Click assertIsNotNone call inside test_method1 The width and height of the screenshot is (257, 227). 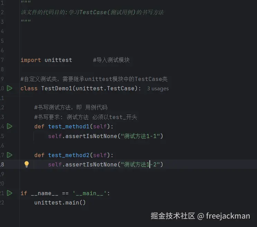91,136
